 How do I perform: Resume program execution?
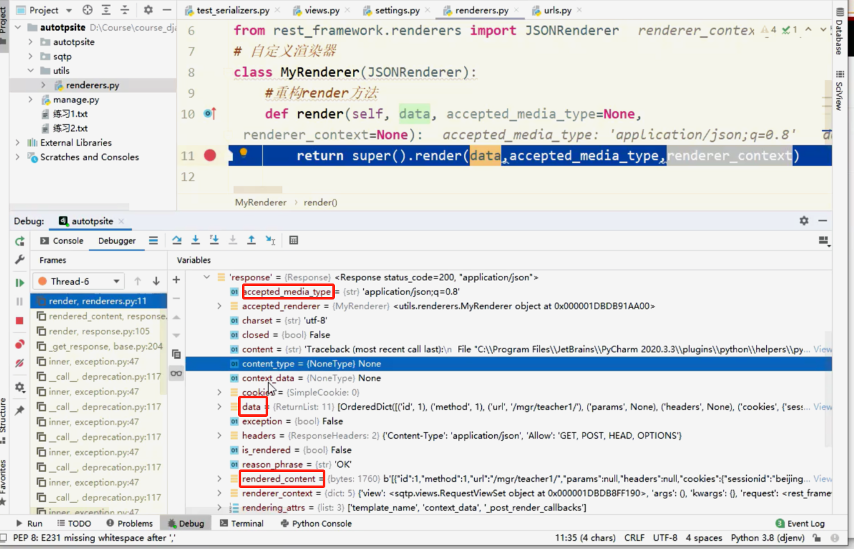point(20,283)
